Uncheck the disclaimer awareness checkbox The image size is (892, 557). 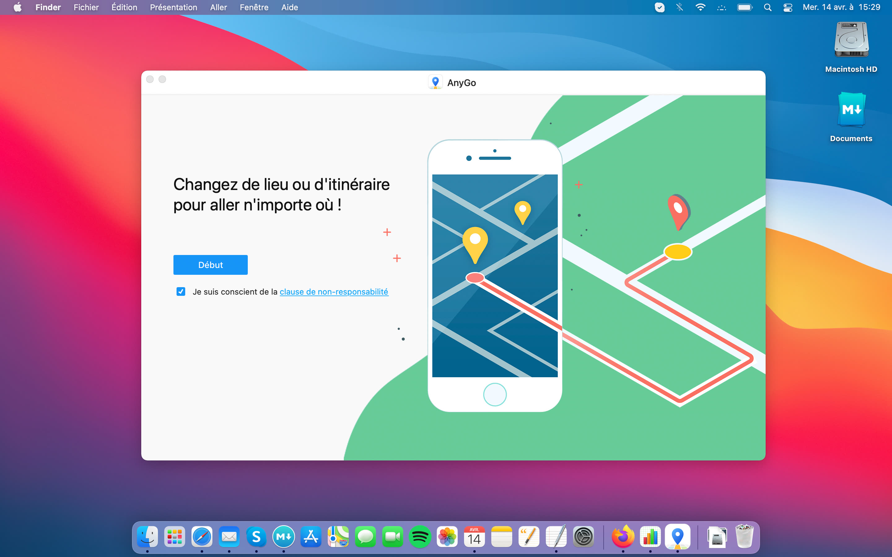click(181, 291)
